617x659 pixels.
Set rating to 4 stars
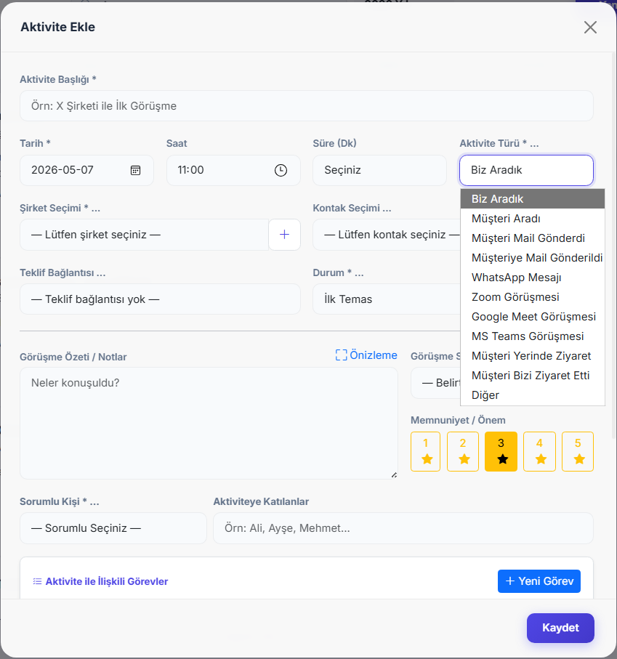coord(540,451)
